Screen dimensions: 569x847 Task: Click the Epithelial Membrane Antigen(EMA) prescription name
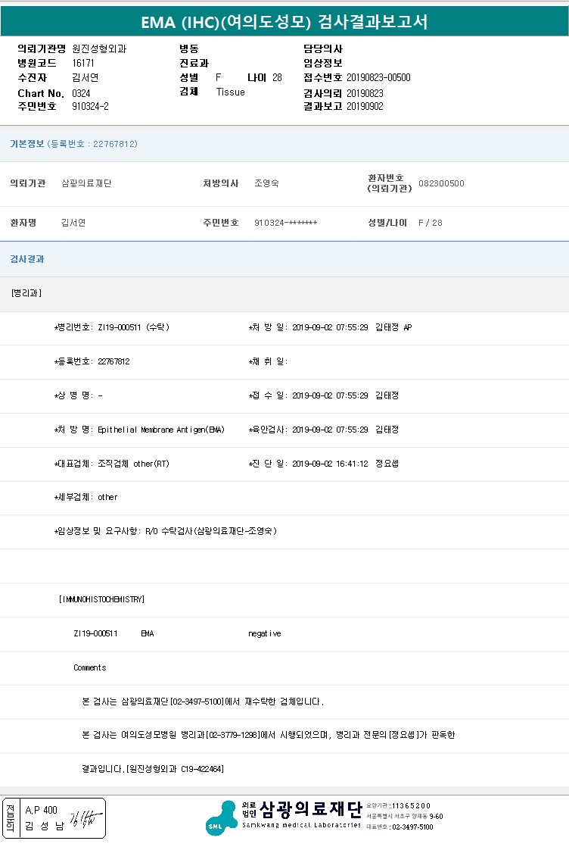(x=161, y=430)
